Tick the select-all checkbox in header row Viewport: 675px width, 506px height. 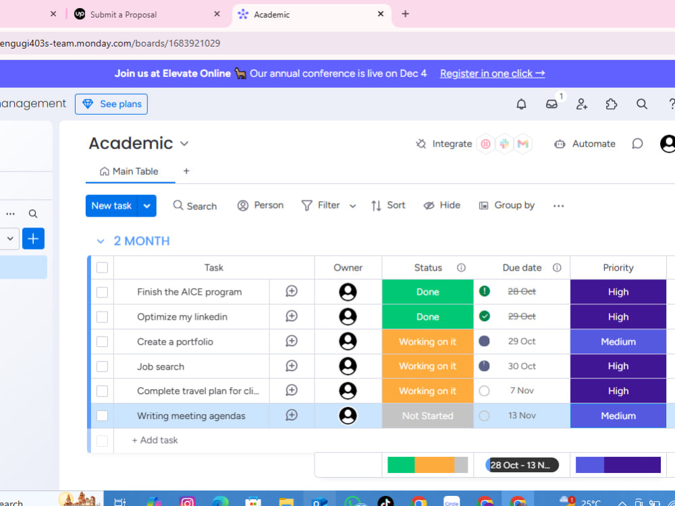pos(102,268)
